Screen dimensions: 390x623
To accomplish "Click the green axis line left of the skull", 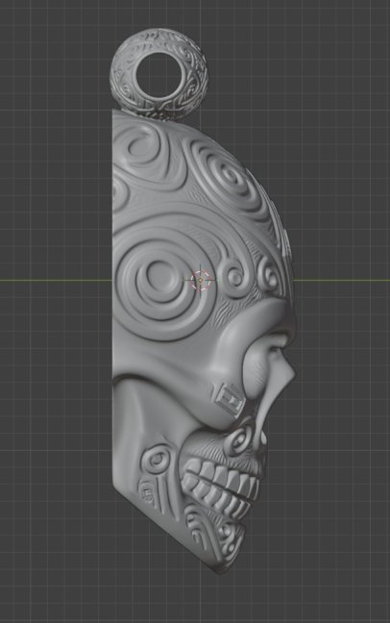I will click(56, 280).
